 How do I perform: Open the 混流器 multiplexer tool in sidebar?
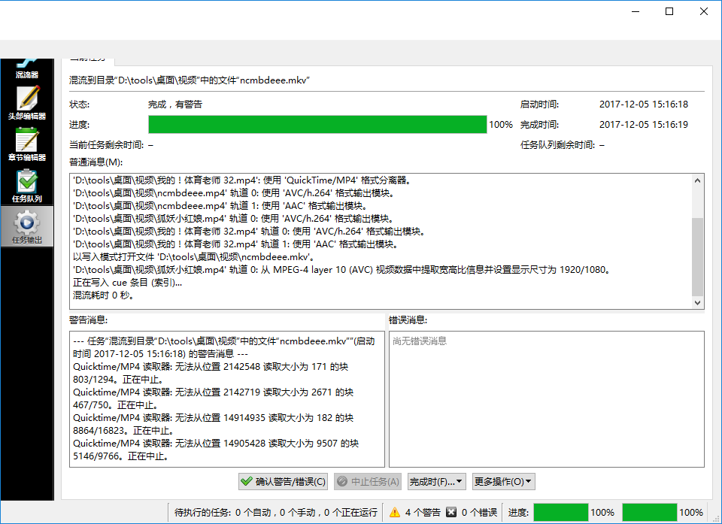(x=27, y=68)
